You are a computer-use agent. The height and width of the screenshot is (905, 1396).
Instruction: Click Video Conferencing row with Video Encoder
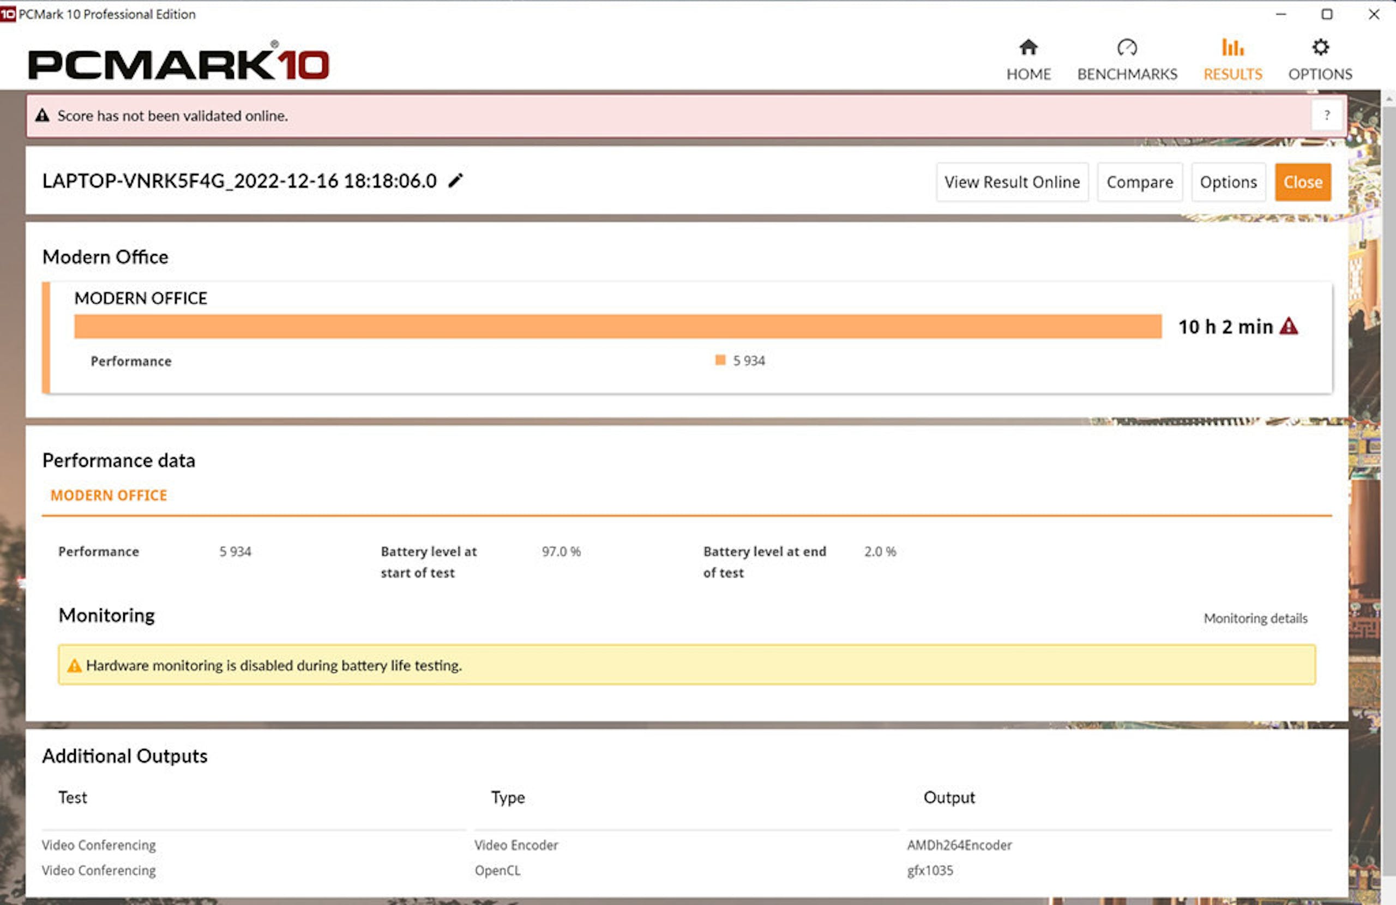click(99, 845)
